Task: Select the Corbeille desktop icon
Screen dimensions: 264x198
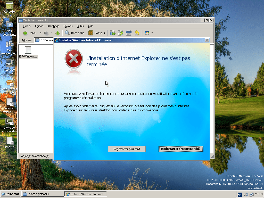Action: 10,7
